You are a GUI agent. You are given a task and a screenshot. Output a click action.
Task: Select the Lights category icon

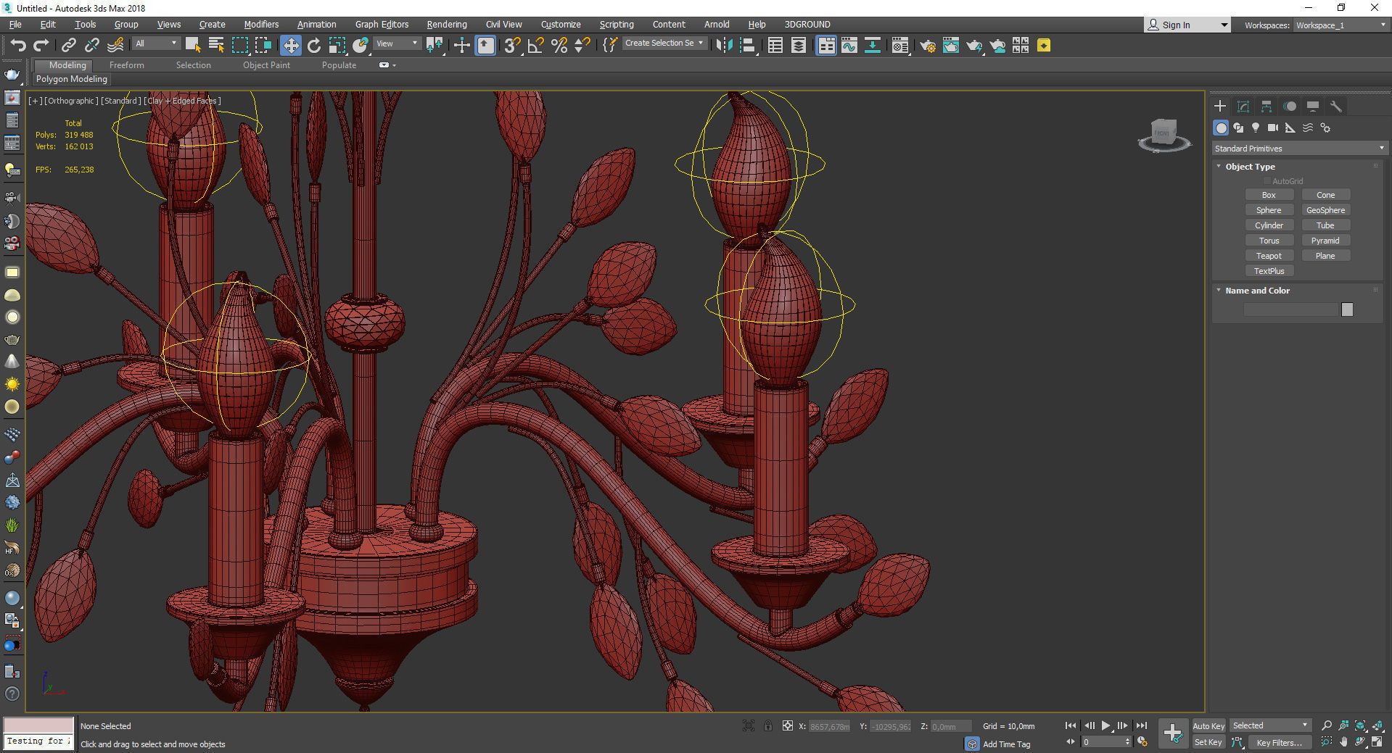click(x=1256, y=128)
